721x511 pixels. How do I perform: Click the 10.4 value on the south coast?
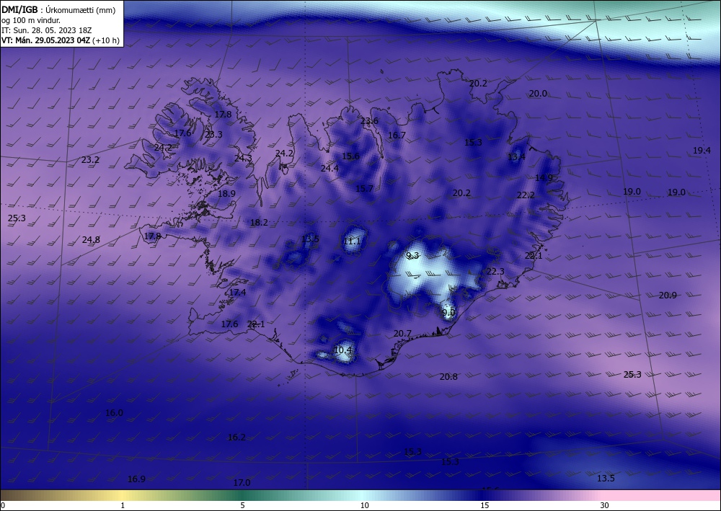(342, 350)
